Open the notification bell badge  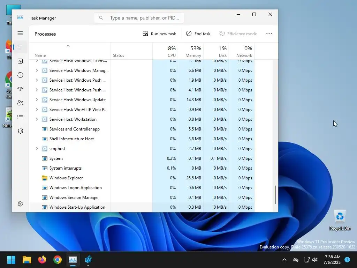pyautogui.click(x=347, y=259)
